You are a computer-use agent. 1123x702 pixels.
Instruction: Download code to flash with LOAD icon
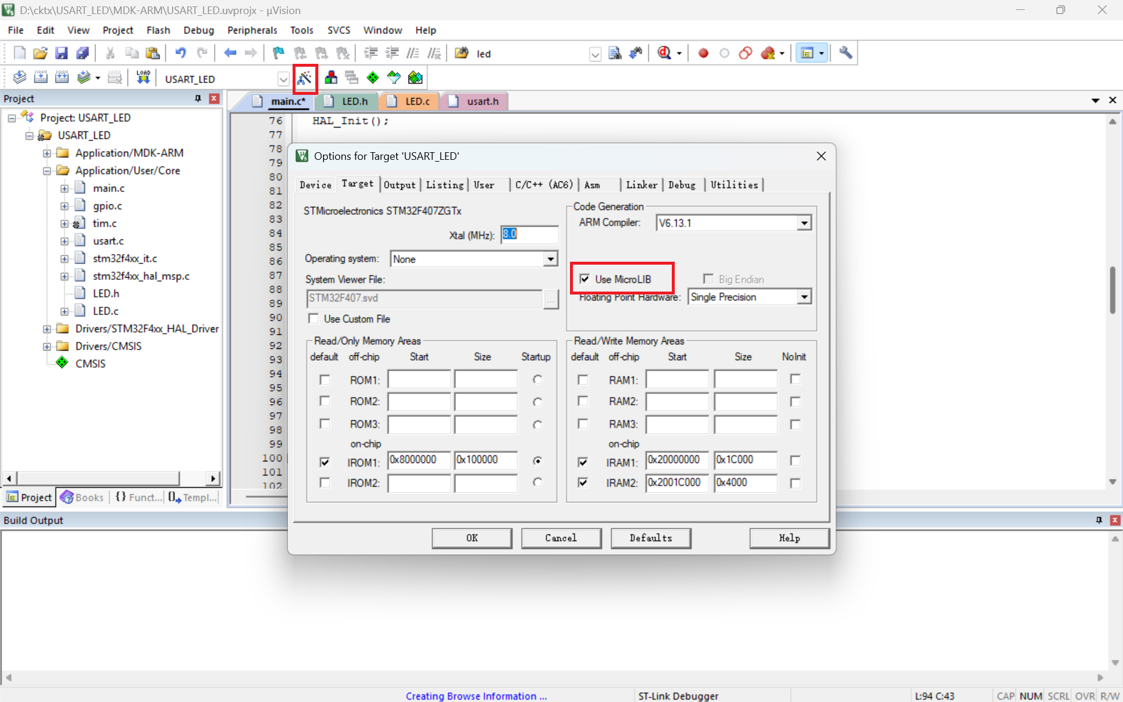pyautogui.click(x=143, y=78)
